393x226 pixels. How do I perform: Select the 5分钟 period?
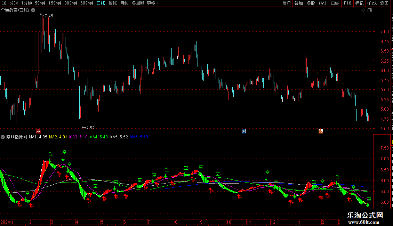[40, 3]
